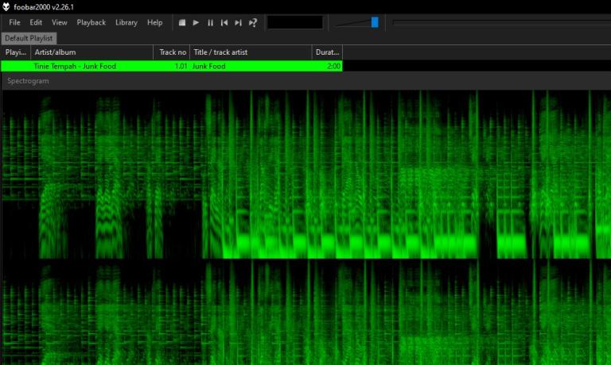Viewport: 611px width, 365px height.
Task: Click the random playback button
Action: 252,22
